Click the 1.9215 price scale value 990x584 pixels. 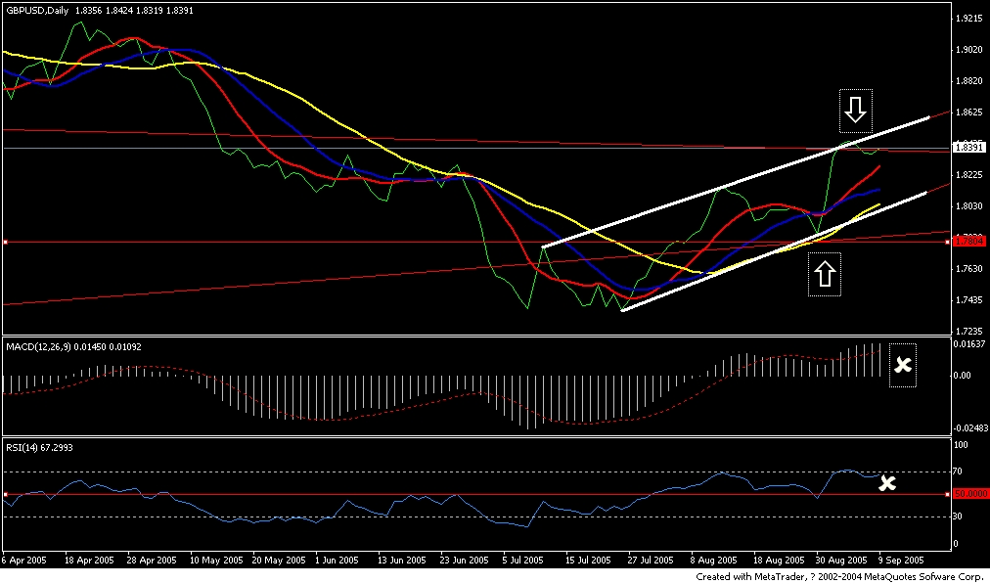pos(968,19)
